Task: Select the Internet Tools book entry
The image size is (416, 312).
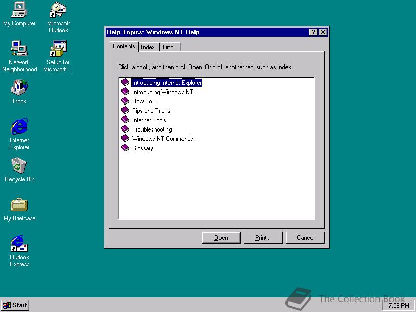Action: [x=149, y=120]
